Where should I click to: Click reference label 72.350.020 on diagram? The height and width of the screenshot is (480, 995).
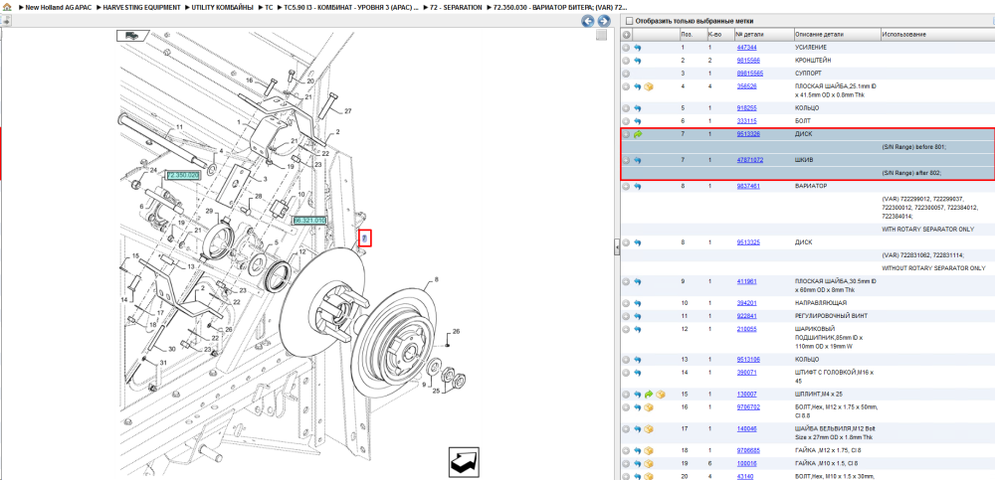click(x=183, y=175)
